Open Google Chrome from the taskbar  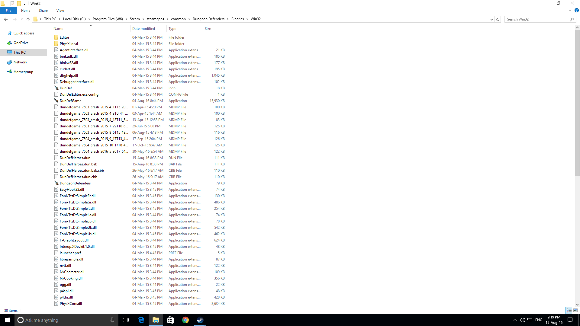185,320
